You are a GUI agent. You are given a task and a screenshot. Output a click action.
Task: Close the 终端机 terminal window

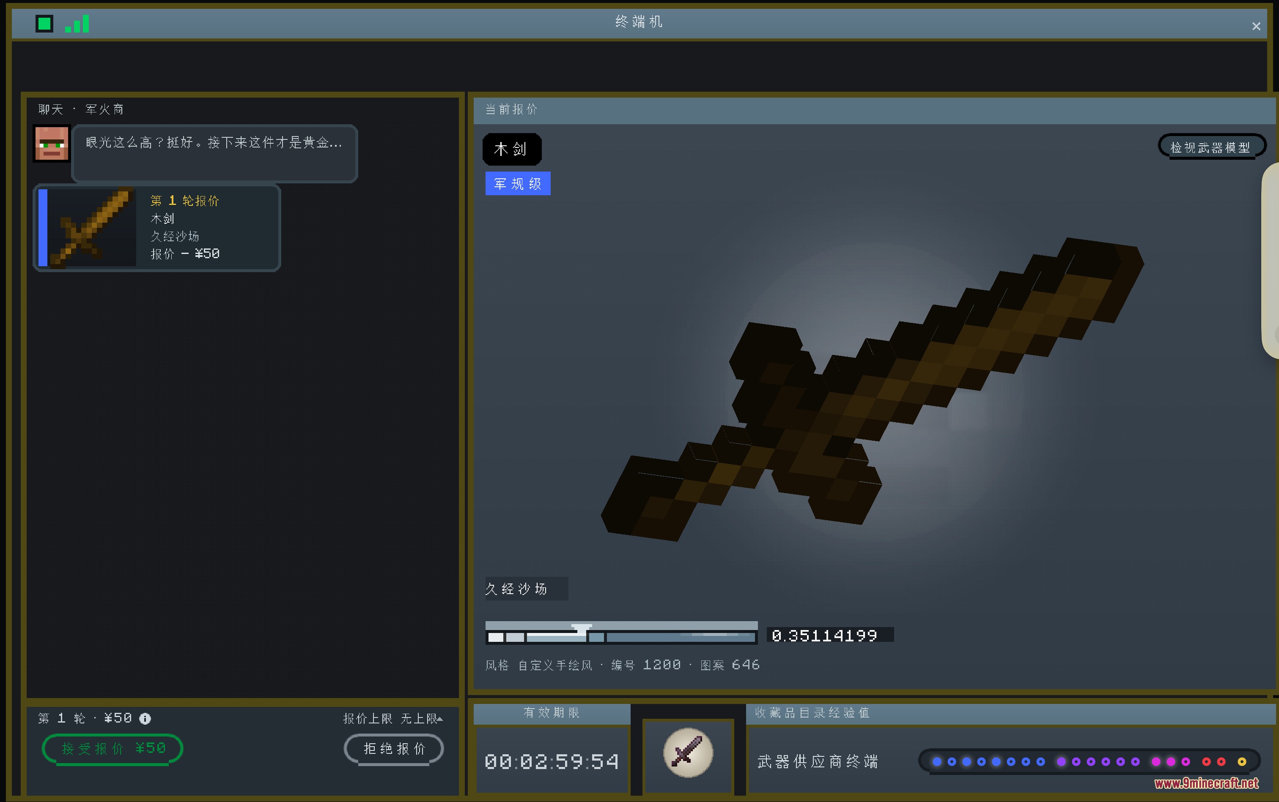[x=1256, y=26]
